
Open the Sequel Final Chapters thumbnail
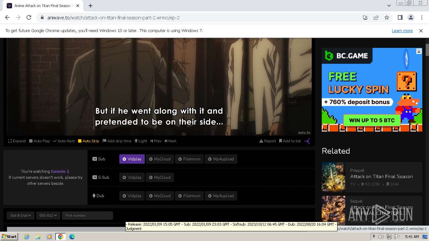(x=333, y=210)
